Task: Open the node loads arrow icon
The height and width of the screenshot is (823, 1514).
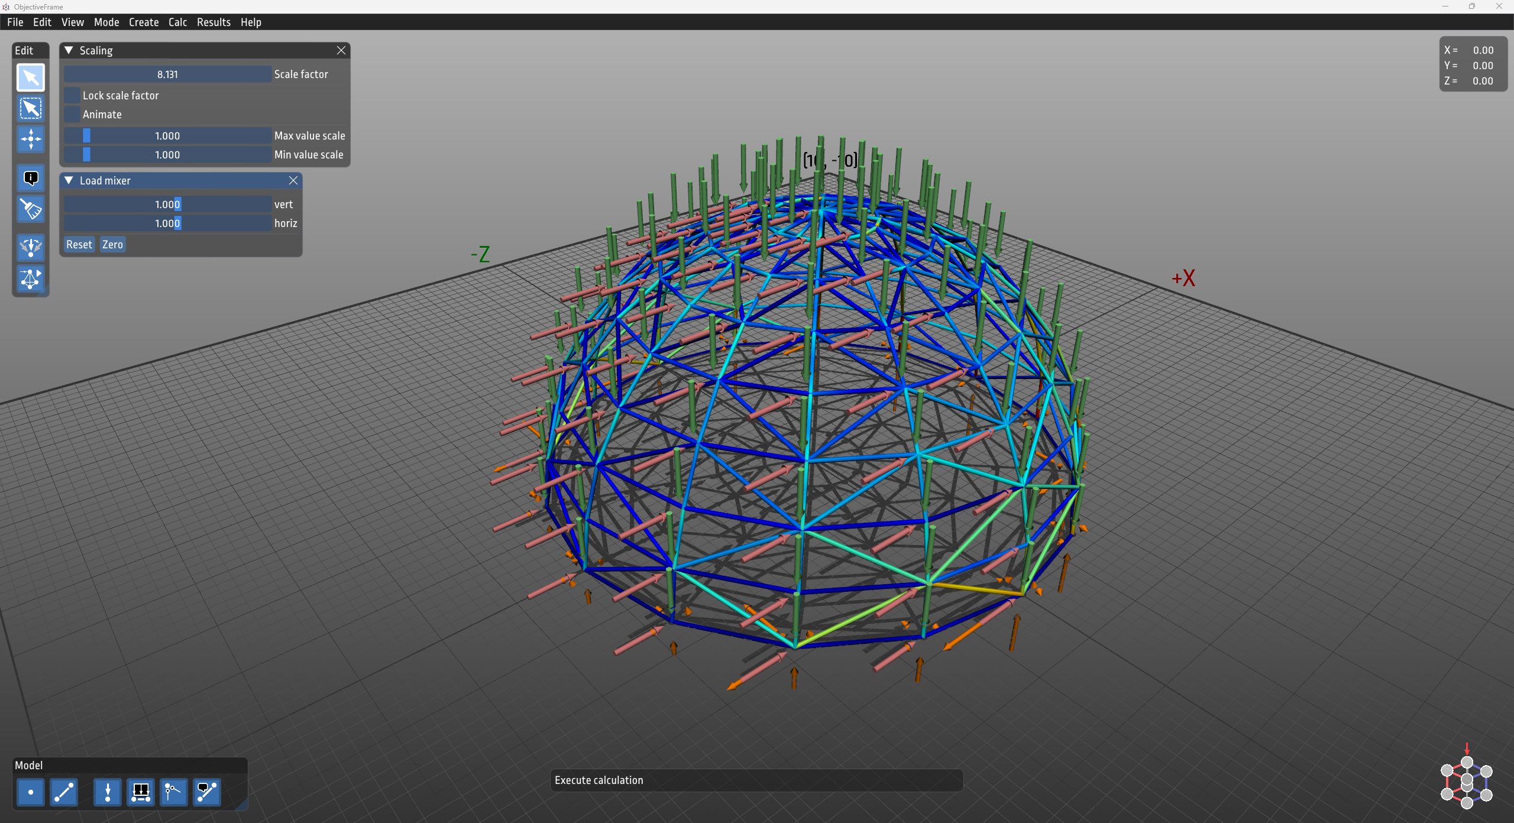Action: pyautogui.click(x=108, y=792)
